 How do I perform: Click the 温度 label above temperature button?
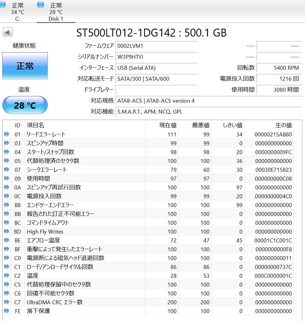point(24,90)
